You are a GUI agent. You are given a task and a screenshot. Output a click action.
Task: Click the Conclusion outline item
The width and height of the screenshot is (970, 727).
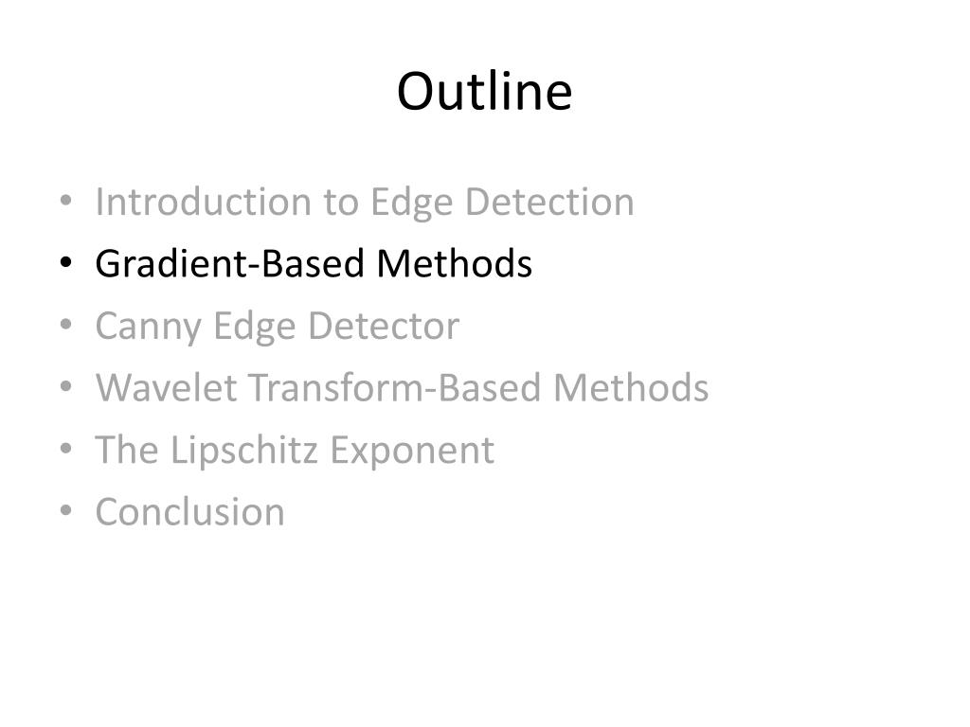pyautogui.click(x=189, y=512)
